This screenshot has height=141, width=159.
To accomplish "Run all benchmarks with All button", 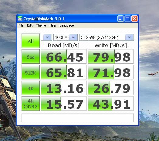I will point(31,41).
